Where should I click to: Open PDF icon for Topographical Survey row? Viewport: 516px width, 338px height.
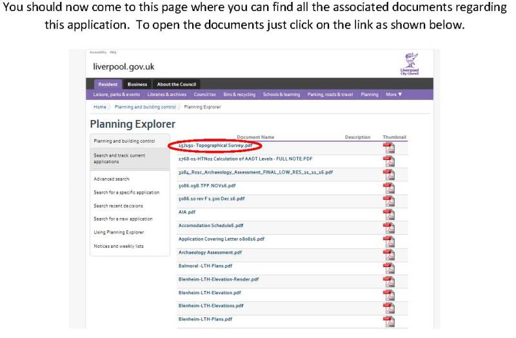pyautogui.click(x=389, y=148)
